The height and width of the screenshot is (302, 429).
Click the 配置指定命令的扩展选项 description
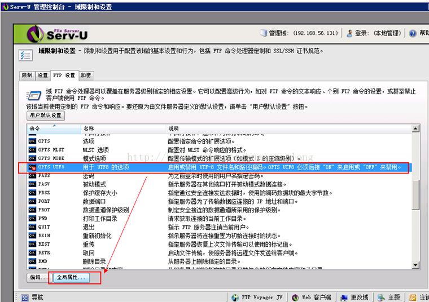[x=201, y=141]
